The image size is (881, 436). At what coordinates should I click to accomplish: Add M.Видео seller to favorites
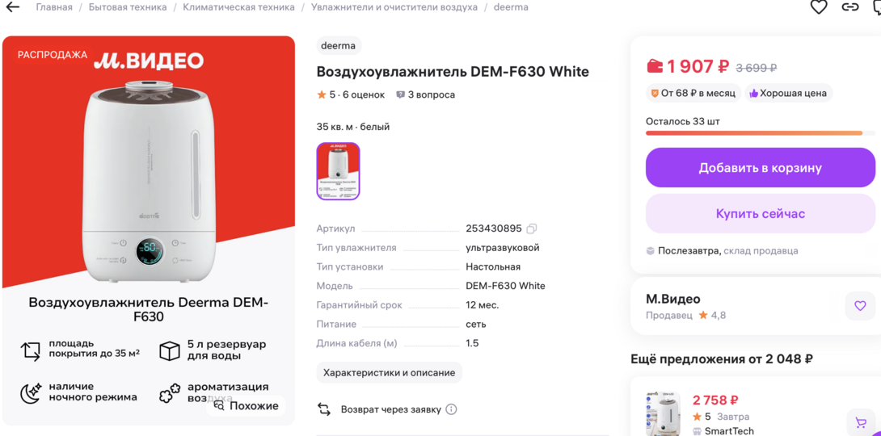click(x=859, y=306)
